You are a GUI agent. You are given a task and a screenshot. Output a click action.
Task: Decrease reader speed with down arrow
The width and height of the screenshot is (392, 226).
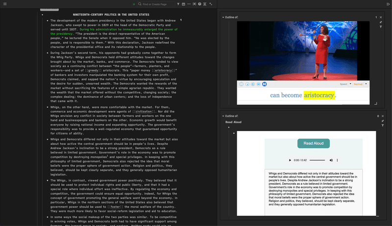click(x=350, y=84)
